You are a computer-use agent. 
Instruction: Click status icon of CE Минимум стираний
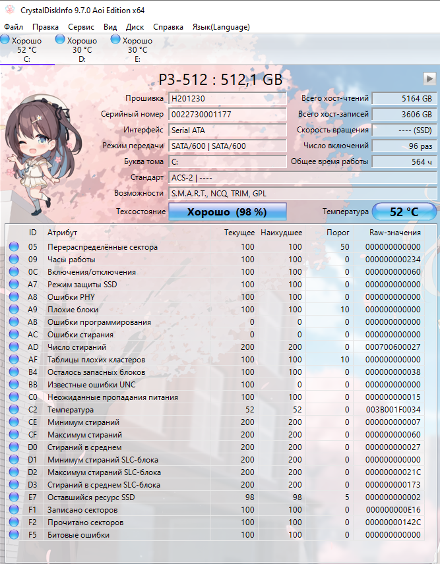(14, 422)
